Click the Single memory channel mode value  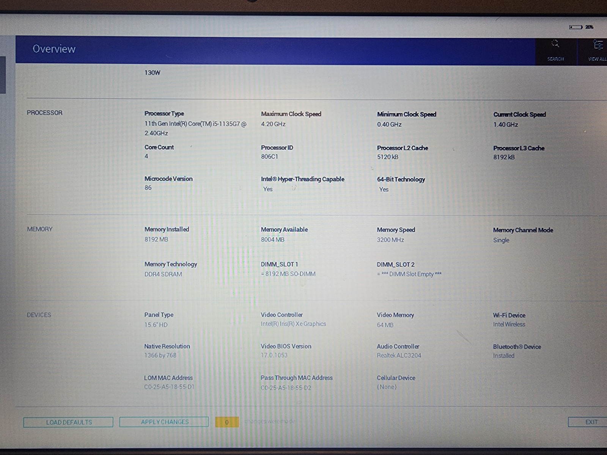(501, 240)
